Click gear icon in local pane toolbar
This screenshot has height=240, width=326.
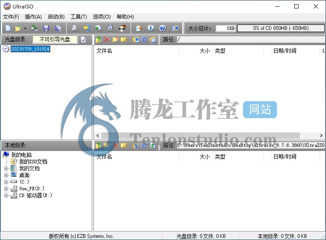point(144,146)
